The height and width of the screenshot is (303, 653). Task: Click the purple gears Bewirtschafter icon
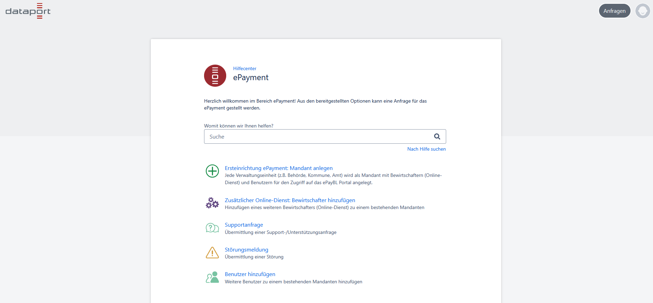pyautogui.click(x=212, y=203)
